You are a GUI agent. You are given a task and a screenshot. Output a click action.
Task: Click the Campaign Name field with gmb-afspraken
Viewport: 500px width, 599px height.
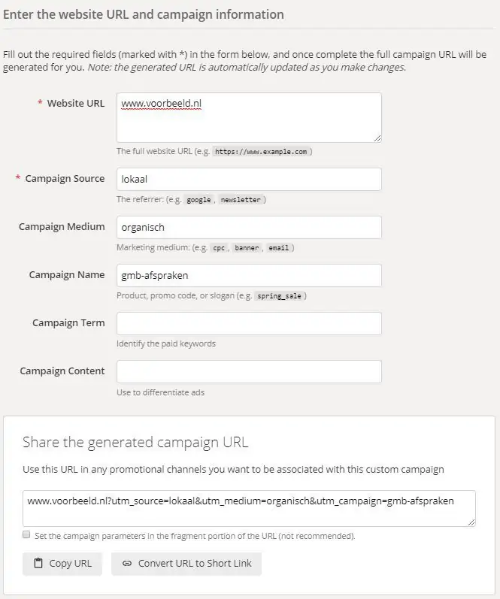point(249,275)
